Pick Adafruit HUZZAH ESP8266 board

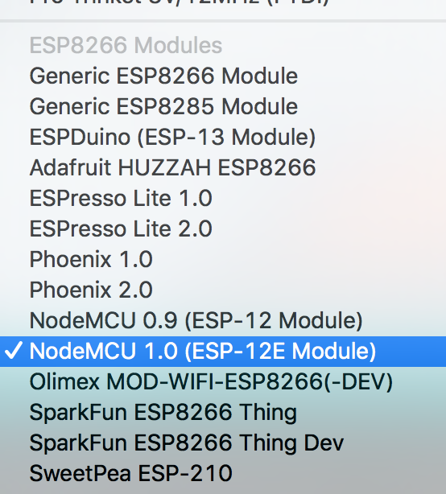(223, 167)
